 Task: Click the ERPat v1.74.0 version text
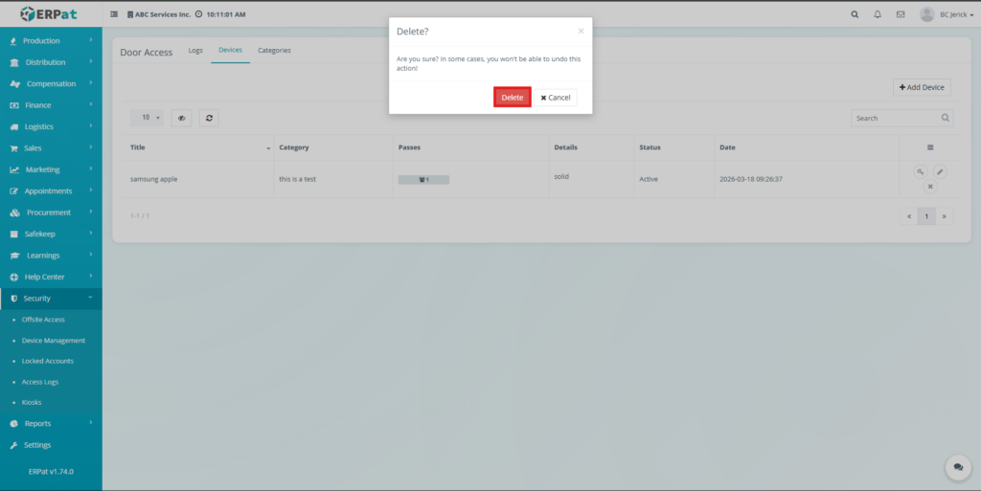[x=51, y=472]
